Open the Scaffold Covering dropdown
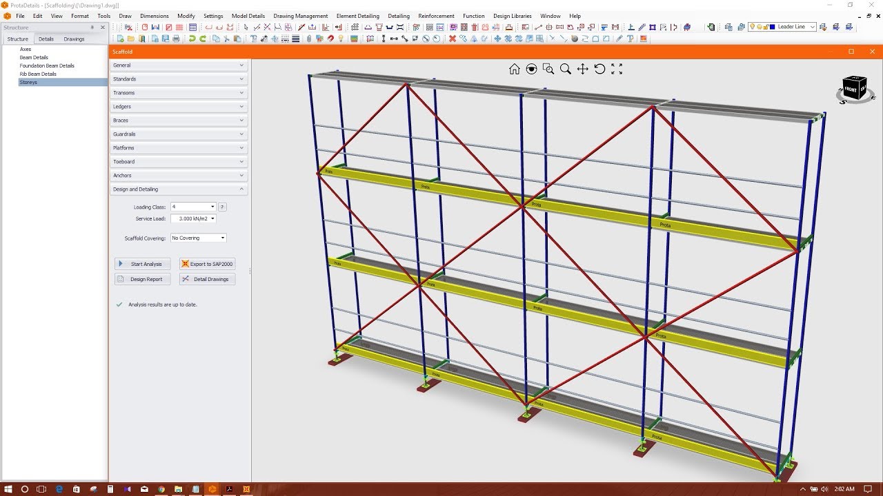 point(199,238)
